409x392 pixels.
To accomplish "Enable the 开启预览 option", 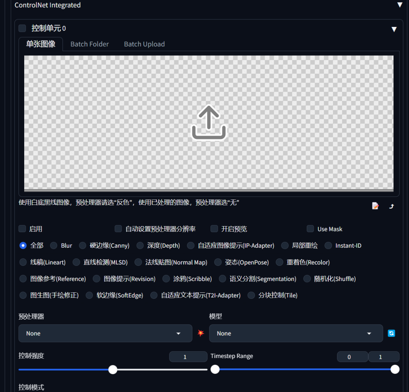I will point(214,229).
